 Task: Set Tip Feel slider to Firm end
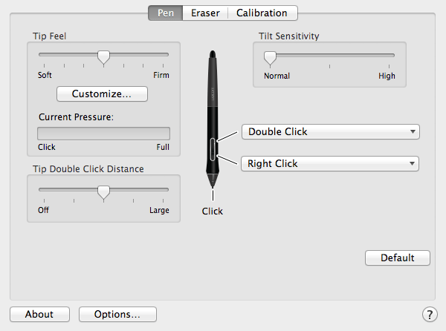[163, 54]
